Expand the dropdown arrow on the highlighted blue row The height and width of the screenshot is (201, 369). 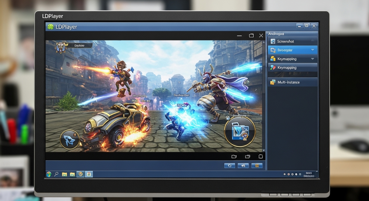tap(312, 50)
